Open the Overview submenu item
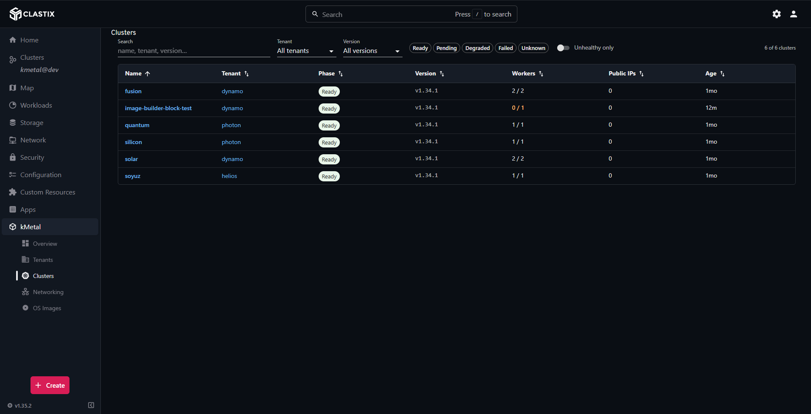811x414 pixels. click(x=45, y=244)
